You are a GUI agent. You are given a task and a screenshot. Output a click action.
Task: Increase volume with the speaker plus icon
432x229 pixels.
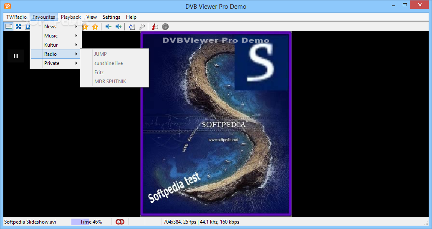(119, 27)
